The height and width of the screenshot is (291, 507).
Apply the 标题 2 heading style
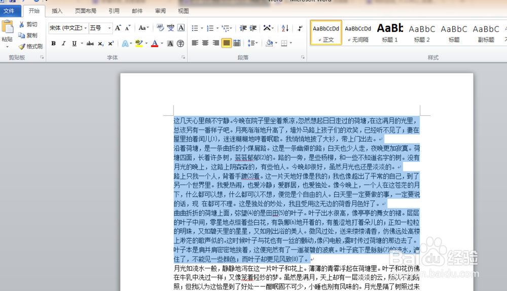(x=422, y=32)
